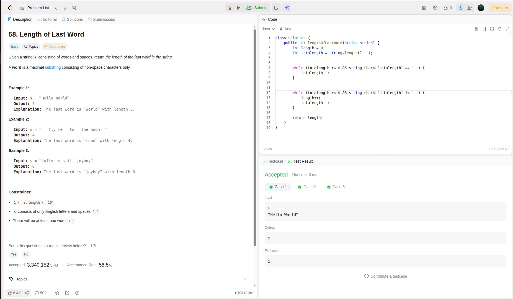513x299 pixels.
Task: Expand the Topics section at bottom
Action: click(127, 279)
